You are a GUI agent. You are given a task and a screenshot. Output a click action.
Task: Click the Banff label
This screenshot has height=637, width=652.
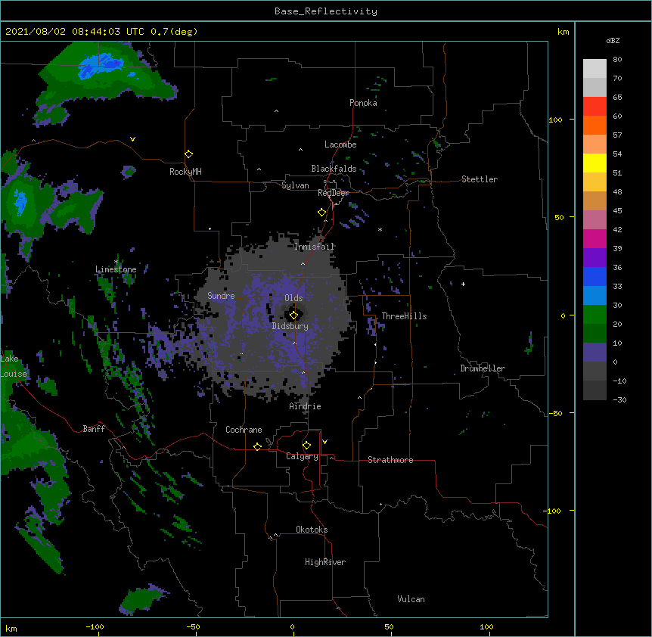point(94,429)
